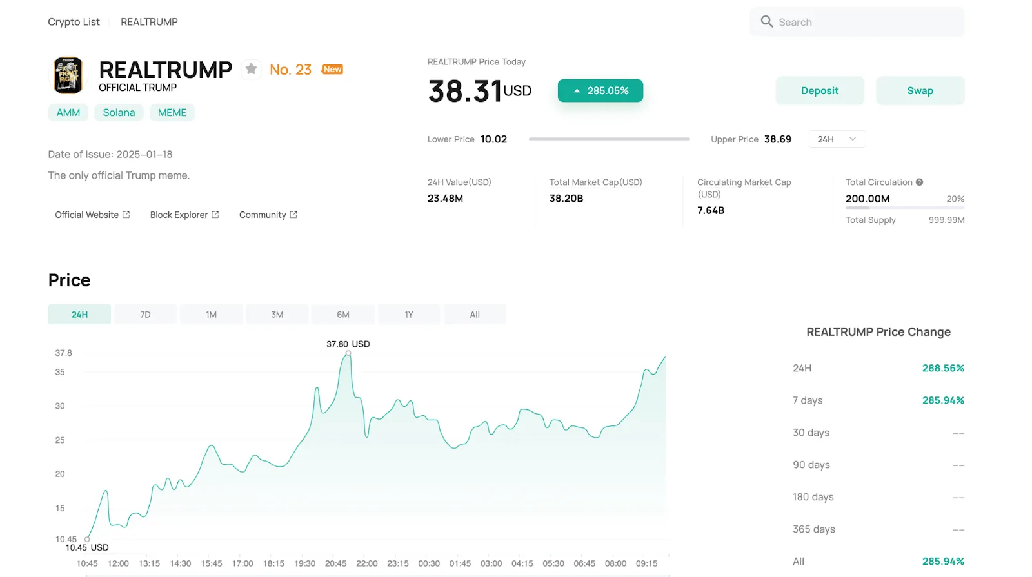
Task: Focus the Search input field
Action: point(857,22)
